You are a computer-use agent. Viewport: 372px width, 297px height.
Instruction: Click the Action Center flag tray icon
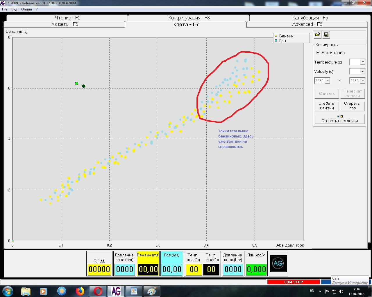click(x=327, y=291)
